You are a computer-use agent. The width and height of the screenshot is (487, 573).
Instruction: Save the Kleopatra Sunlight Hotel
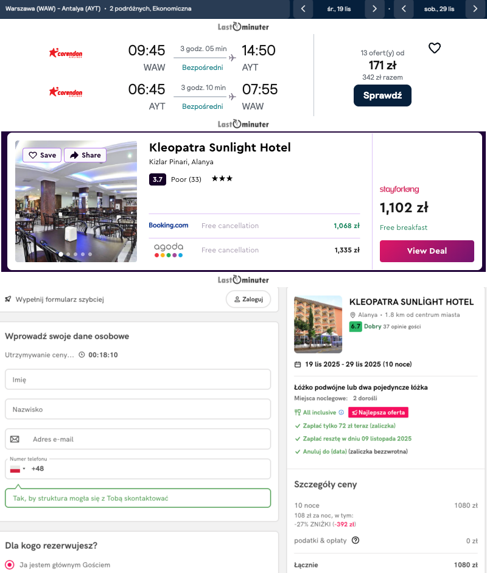[43, 155]
